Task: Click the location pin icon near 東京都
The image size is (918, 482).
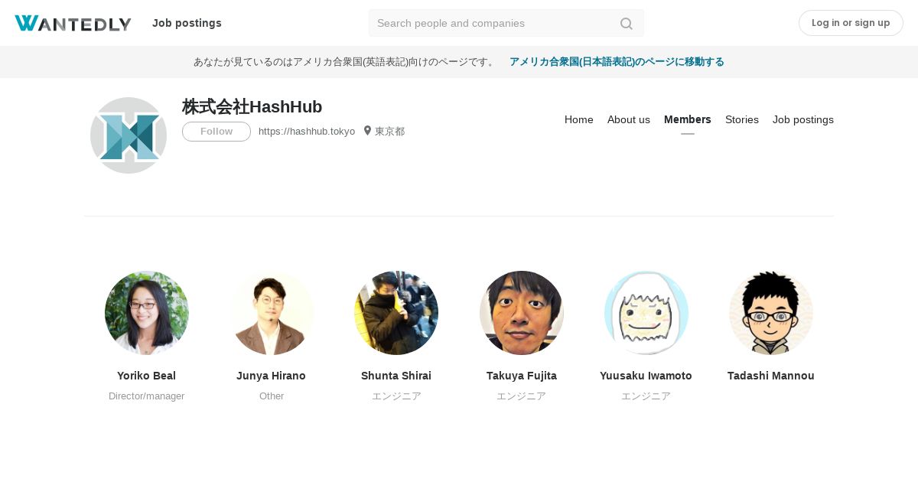Action: pyautogui.click(x=367, y=131)
